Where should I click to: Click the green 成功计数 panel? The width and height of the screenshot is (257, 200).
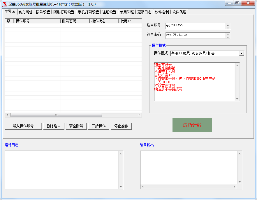pyautogui.click(x=192, y=125)
